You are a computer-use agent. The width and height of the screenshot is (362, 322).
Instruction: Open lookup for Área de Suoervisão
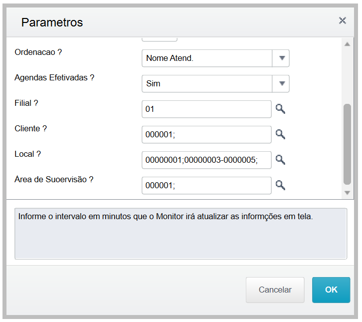280,185
